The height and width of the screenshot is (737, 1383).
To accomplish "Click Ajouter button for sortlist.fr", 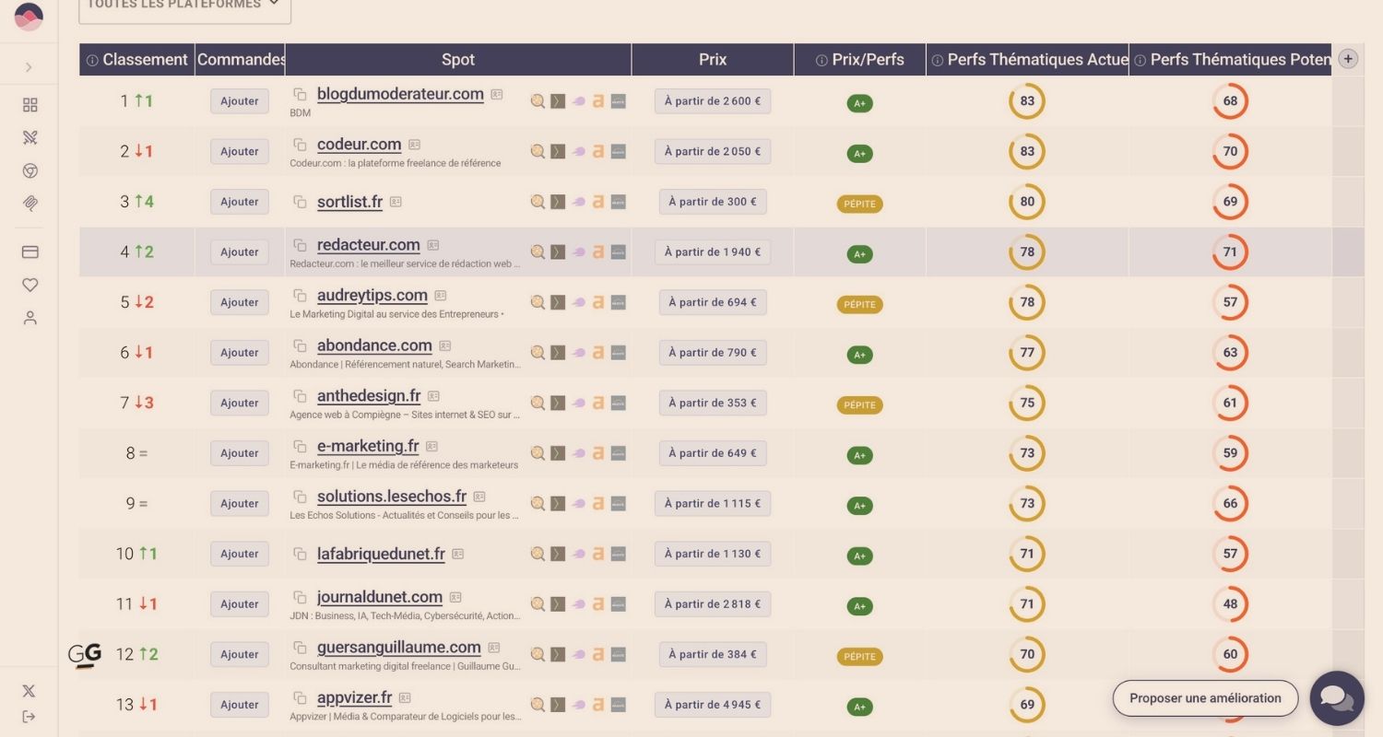I will pyautogui.click(x=240, y=202).
